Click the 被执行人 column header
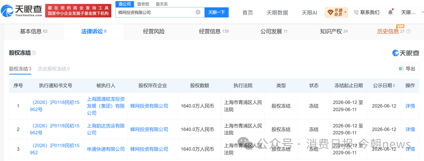Viewport: 424px width, 161px height. (106, 86)
